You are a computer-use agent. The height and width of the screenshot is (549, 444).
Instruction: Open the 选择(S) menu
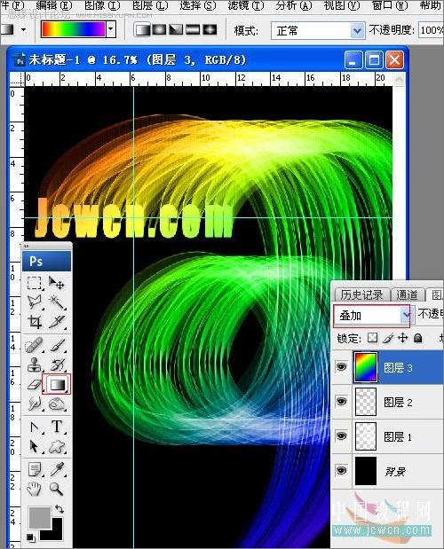coord(198,5)
